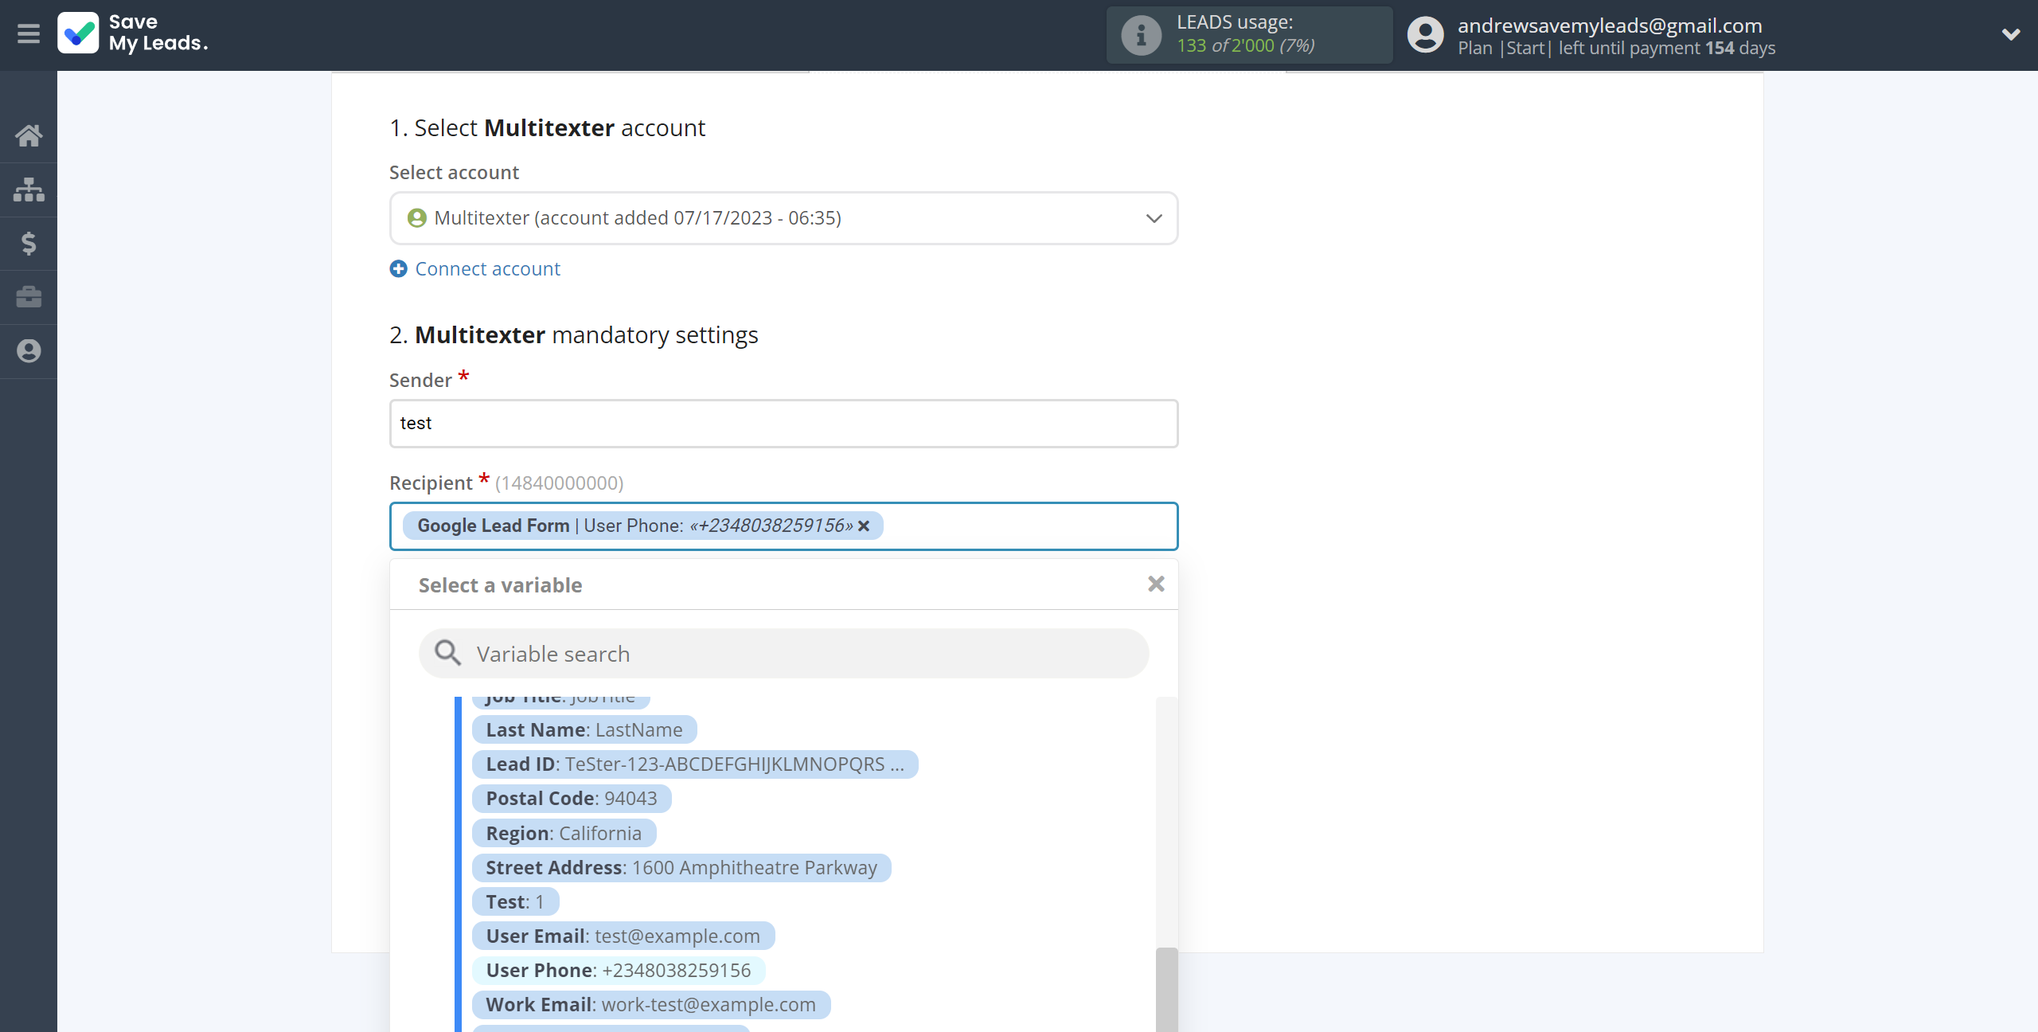Expand the top-right account details chevron
This screenshot has height=1032, width=2038.
(x=2009, y=34)
